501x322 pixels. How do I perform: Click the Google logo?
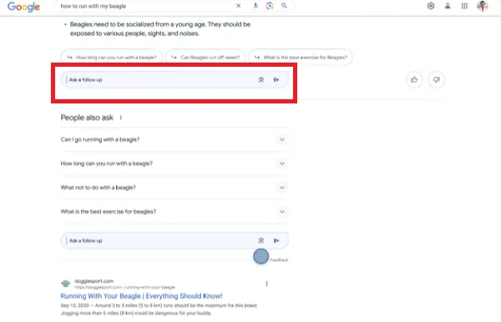23,7
